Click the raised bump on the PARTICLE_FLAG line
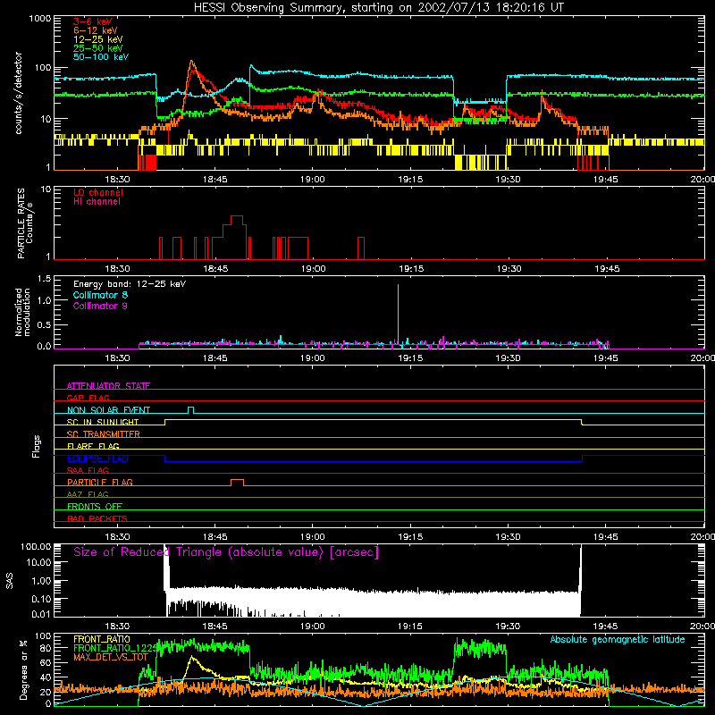Screen dimensions: 715x715 [237, 482]
